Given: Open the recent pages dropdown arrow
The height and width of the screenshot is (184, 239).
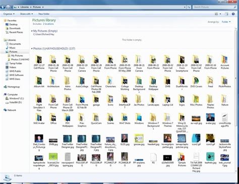Looking at the screenshot, I should pyautogui.click(x=12, y=7).
